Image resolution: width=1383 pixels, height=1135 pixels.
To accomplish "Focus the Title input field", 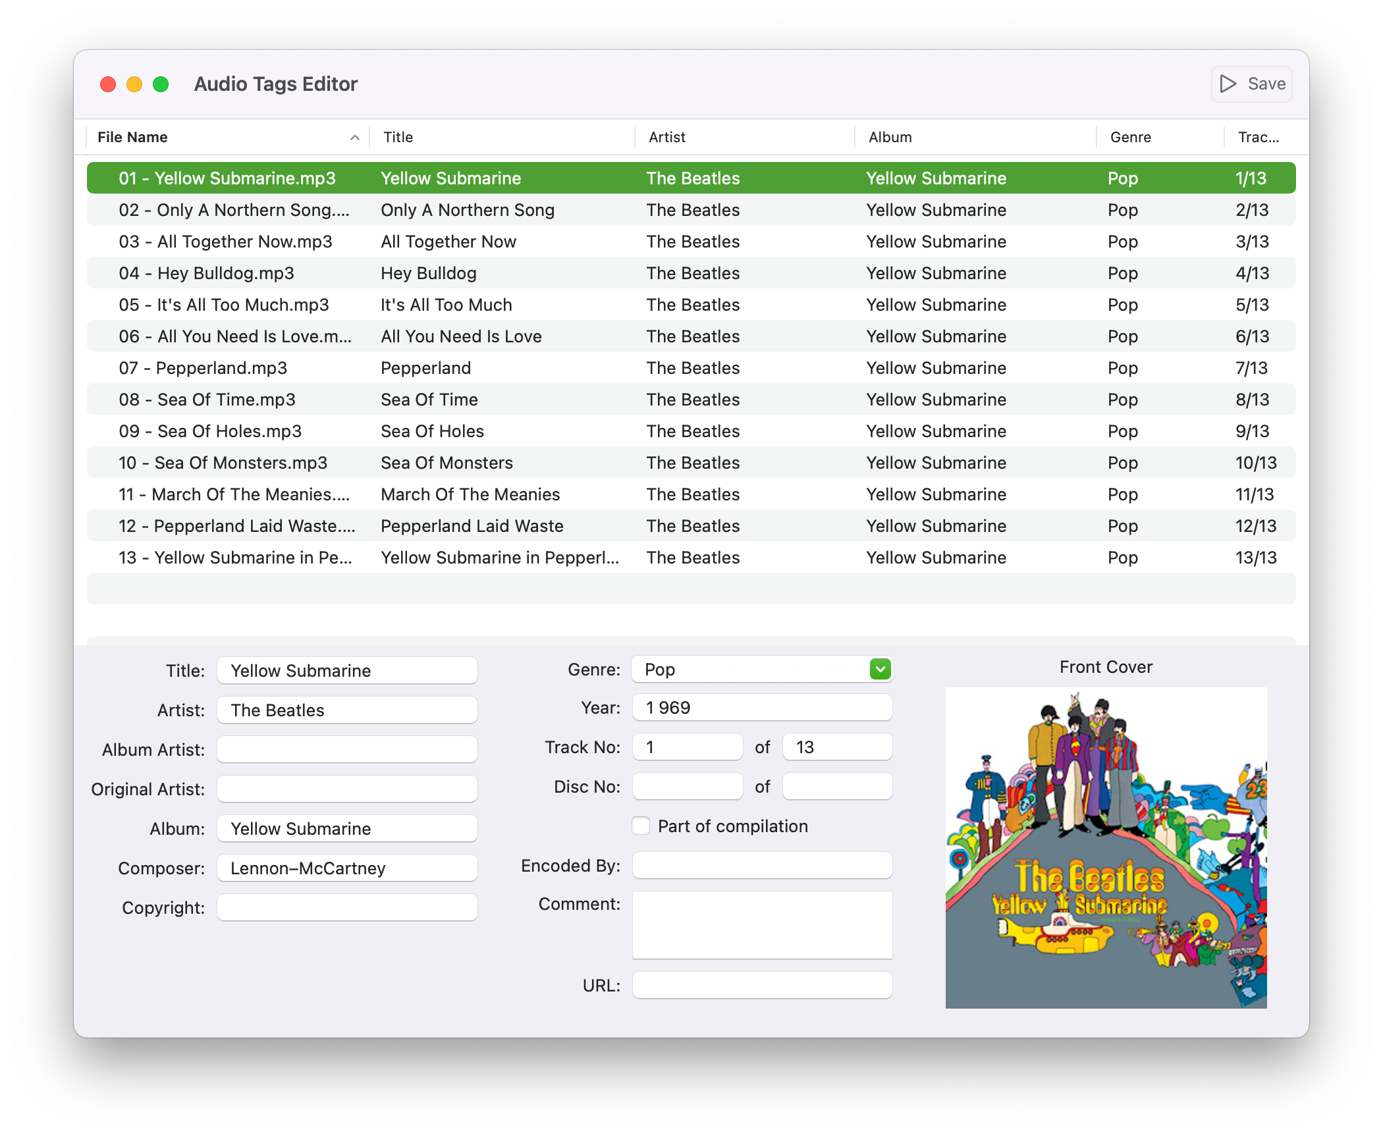I will click(x=347, y=670).
